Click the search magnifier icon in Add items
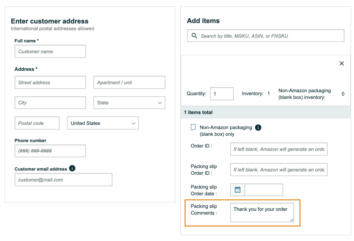354x241 pixels. [194, 36]
